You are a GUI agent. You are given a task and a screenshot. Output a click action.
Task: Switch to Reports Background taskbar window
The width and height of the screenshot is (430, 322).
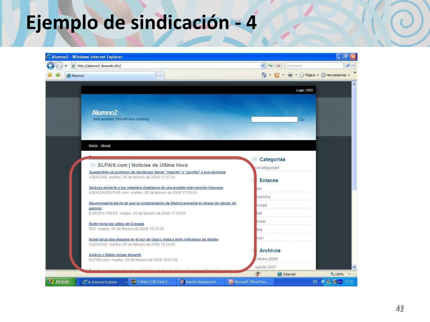[202, 282]
